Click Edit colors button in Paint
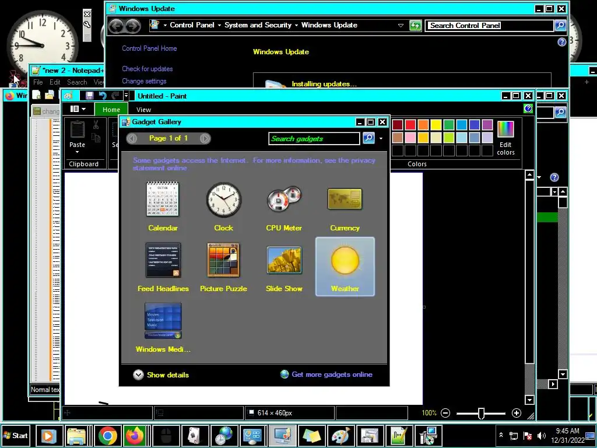Image resolution: width=597 pixels, height=448 pixels. pos(505,138)
